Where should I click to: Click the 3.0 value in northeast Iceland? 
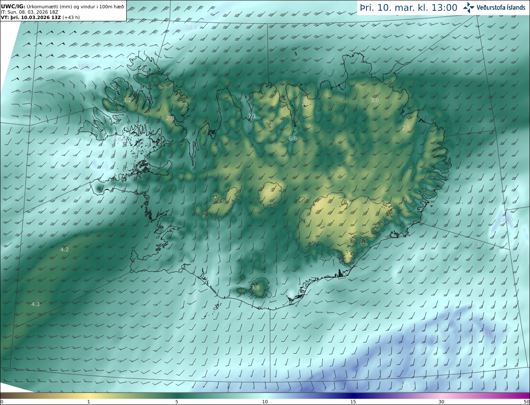(x=374, y=100)
